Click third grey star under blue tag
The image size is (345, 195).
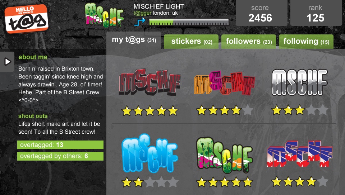click(149, 182)
